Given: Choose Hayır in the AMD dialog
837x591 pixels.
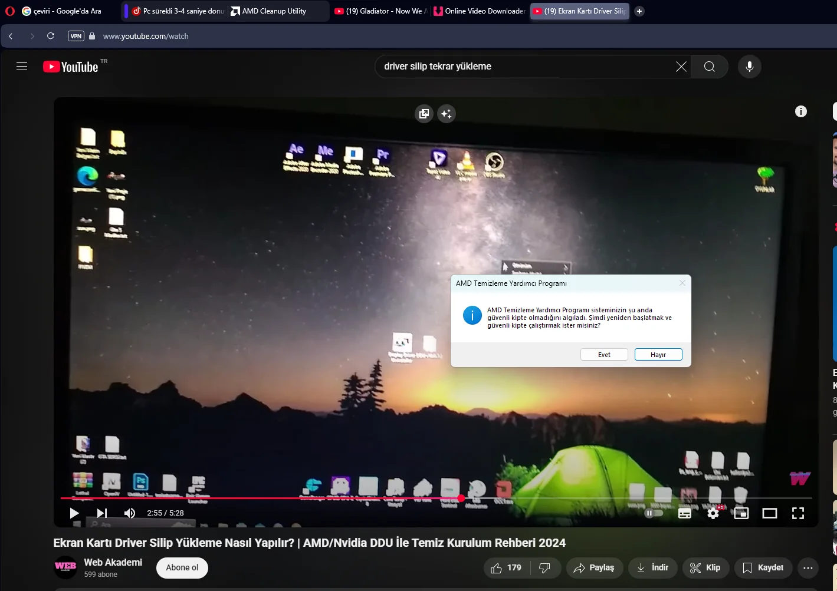Looking at the screenshot, I should [658, 355].
